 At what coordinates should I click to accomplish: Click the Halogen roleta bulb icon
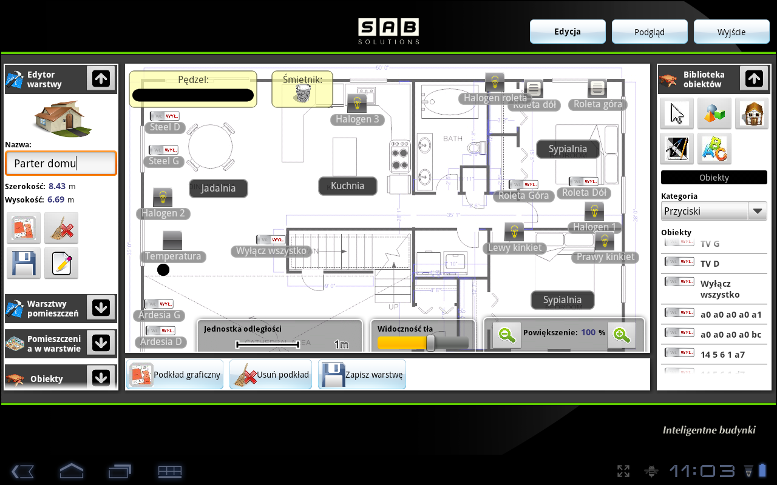[x=495, y=82]
